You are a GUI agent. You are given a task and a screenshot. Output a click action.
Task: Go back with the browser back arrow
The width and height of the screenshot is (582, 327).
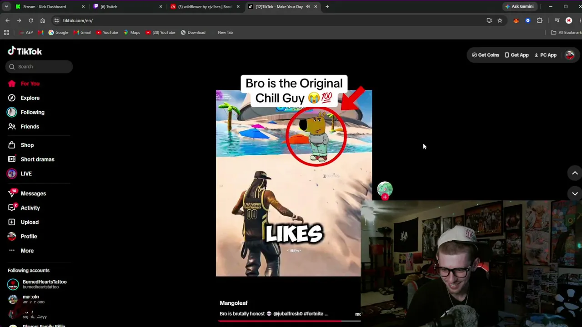(x=7, y=20)
